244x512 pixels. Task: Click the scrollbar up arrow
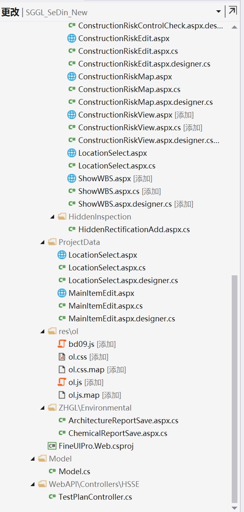(235, 27)
